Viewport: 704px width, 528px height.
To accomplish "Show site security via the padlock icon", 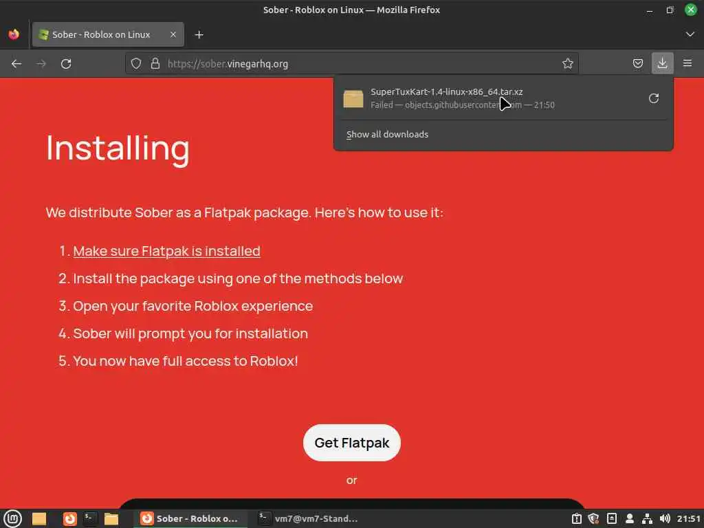I will coord(155,64).
